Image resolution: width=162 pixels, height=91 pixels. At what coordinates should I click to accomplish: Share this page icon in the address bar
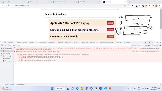125,6
